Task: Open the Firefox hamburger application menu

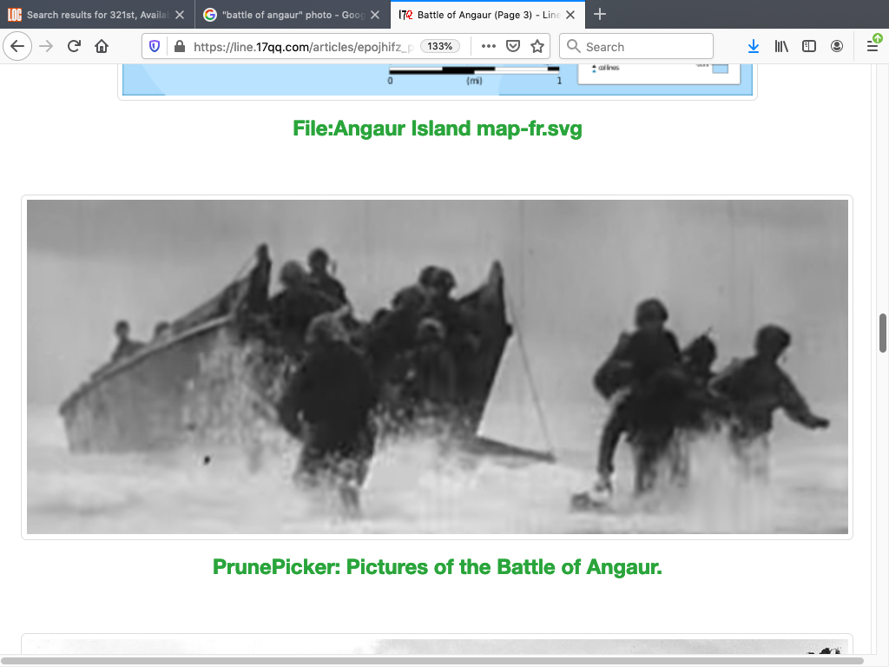Action: click(x=873, y=47)
